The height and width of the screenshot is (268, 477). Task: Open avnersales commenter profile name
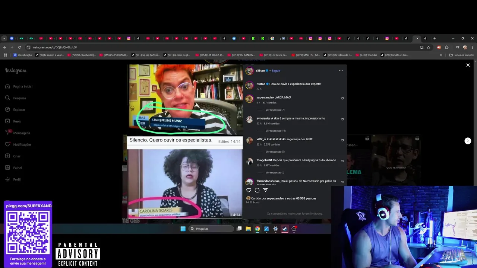tap(263, 118)
